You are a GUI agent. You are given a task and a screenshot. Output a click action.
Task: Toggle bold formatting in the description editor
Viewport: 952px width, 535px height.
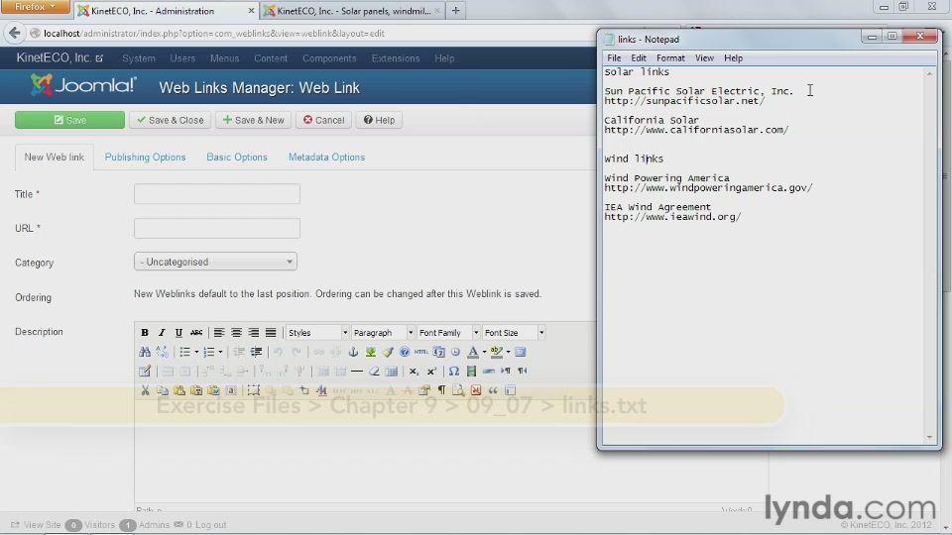(145, 333)
